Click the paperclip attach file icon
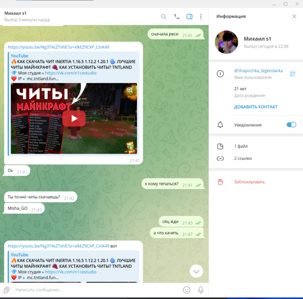Image resolution: width=303 pixels, height=299 pixels. [6, 290]
